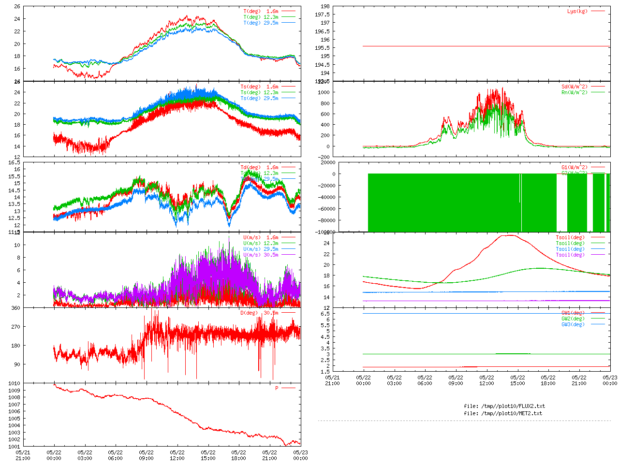Click the T(deg) 1.6m legend label
The height and width of the screenshot is (464, 619).
pyautogui.click(x=261, y=11)
